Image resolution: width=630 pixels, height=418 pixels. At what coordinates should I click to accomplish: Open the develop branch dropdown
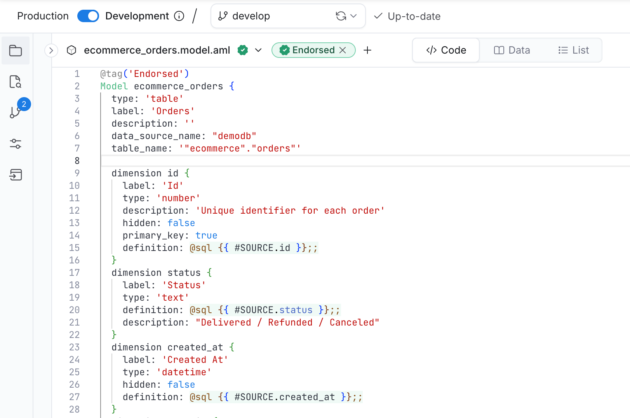click(x=288, y=16)
